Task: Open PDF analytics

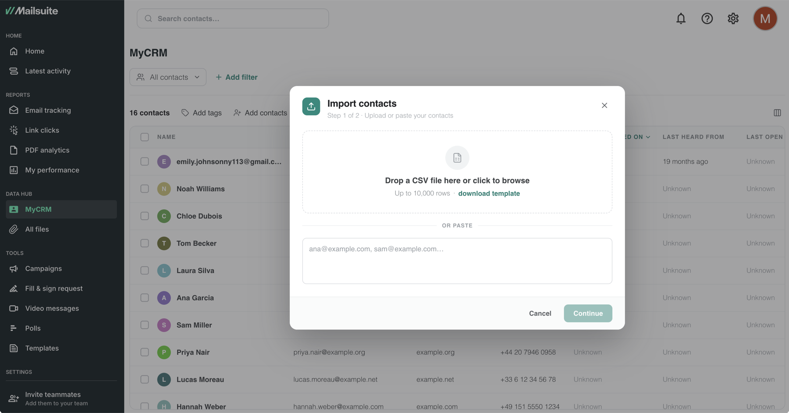Action: point(61,150)
